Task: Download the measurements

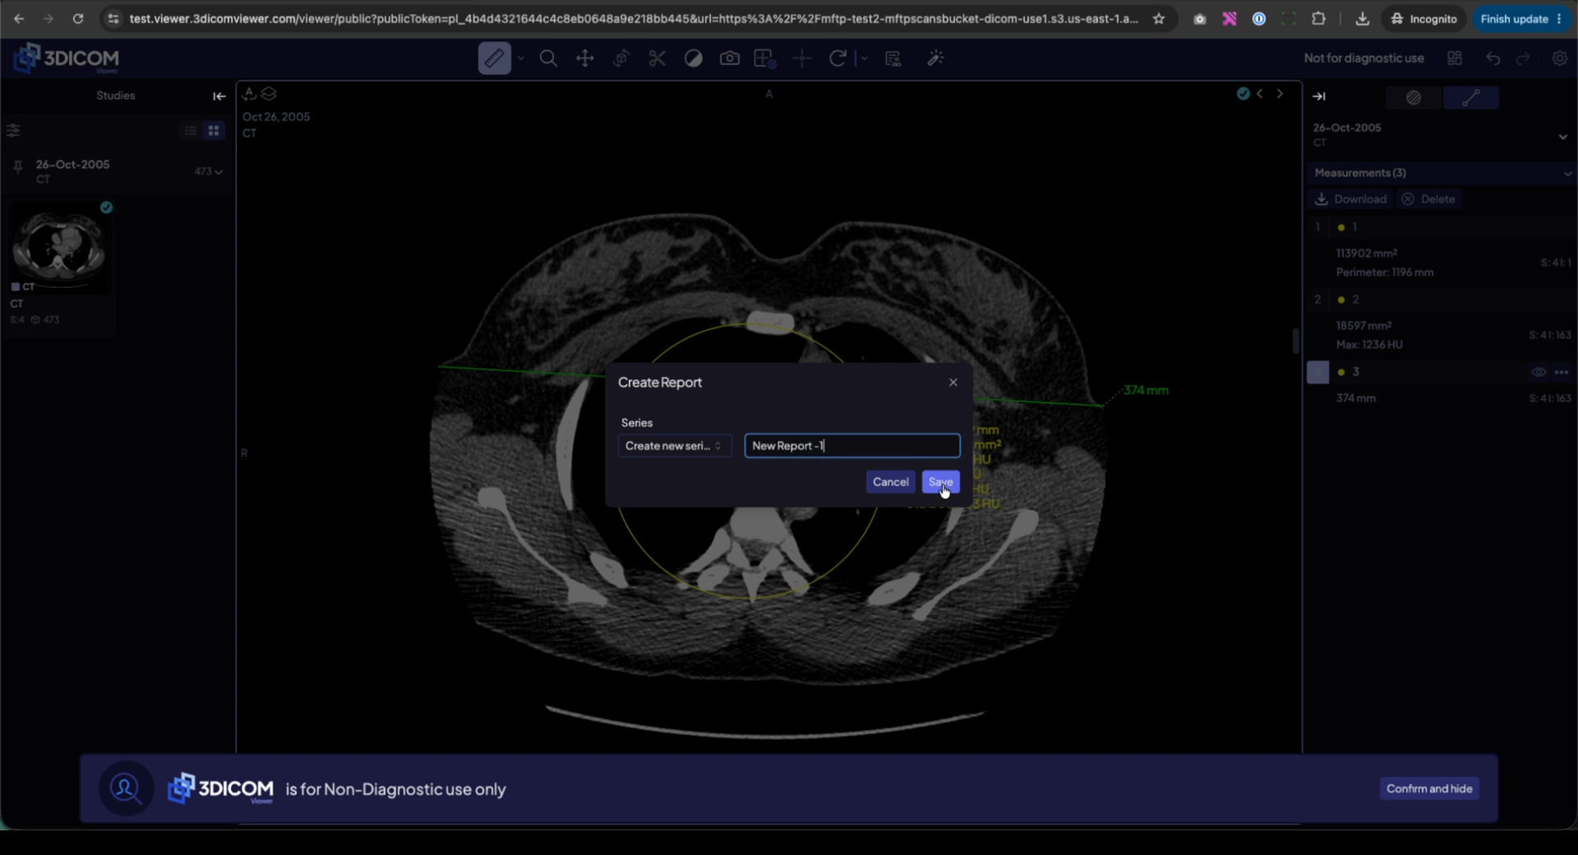Action: click(1351, 199)
